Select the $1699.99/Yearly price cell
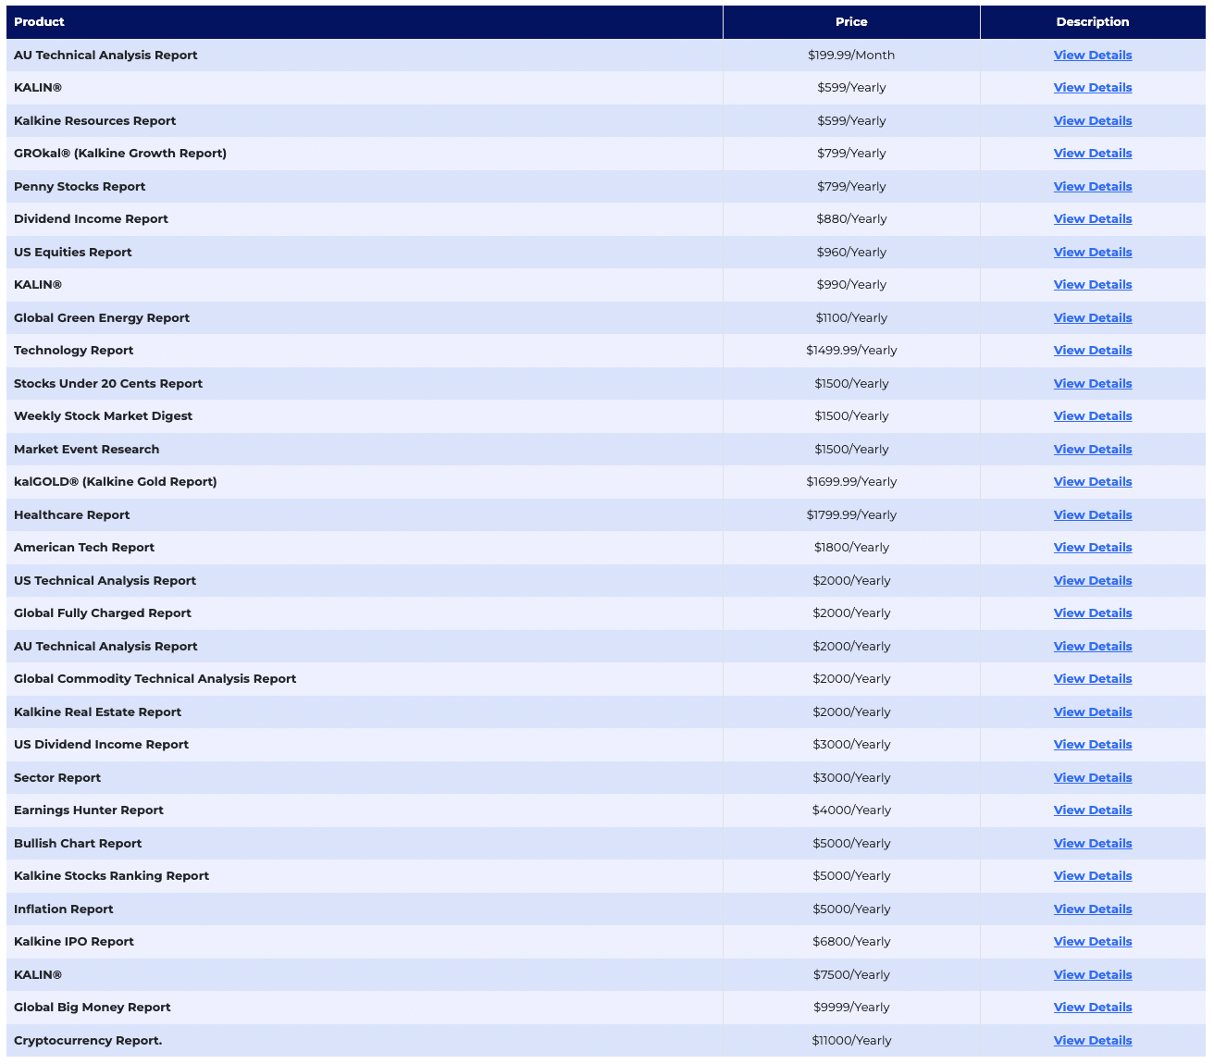This screenshot has height=1064, width=1214. (851, 481)
